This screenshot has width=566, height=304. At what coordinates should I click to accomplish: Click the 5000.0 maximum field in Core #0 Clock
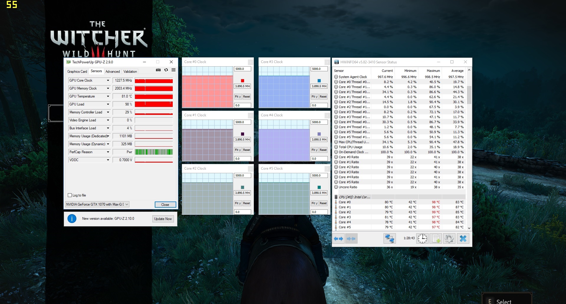pyautogui.click(x=242, y=69)
